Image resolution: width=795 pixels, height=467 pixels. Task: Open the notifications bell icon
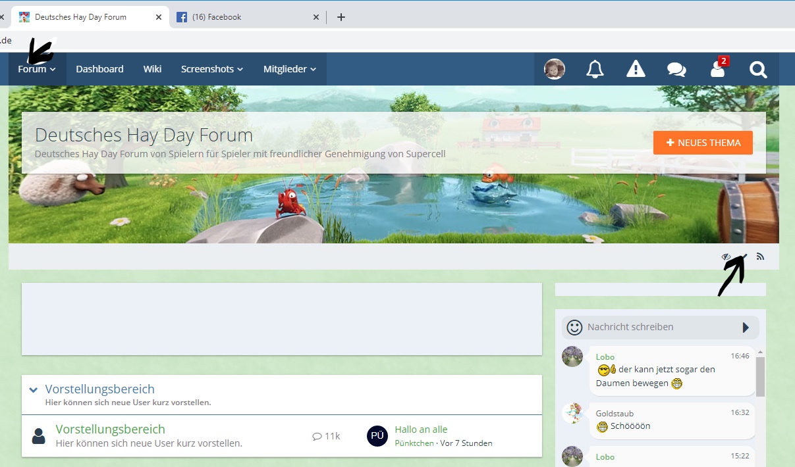pos(595,69)
